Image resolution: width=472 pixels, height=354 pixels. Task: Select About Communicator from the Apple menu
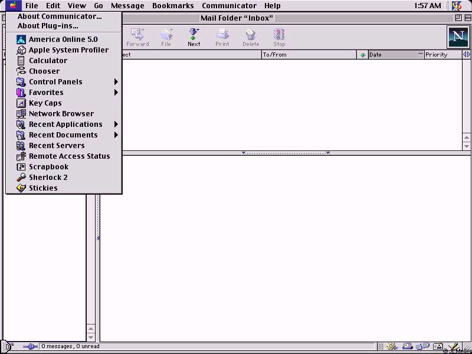[59, 17]
